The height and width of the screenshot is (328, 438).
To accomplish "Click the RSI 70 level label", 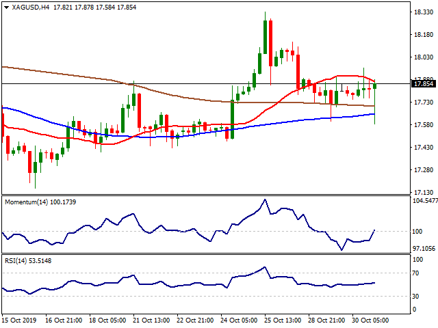I will pyautogui.click(x=415, y=273).
